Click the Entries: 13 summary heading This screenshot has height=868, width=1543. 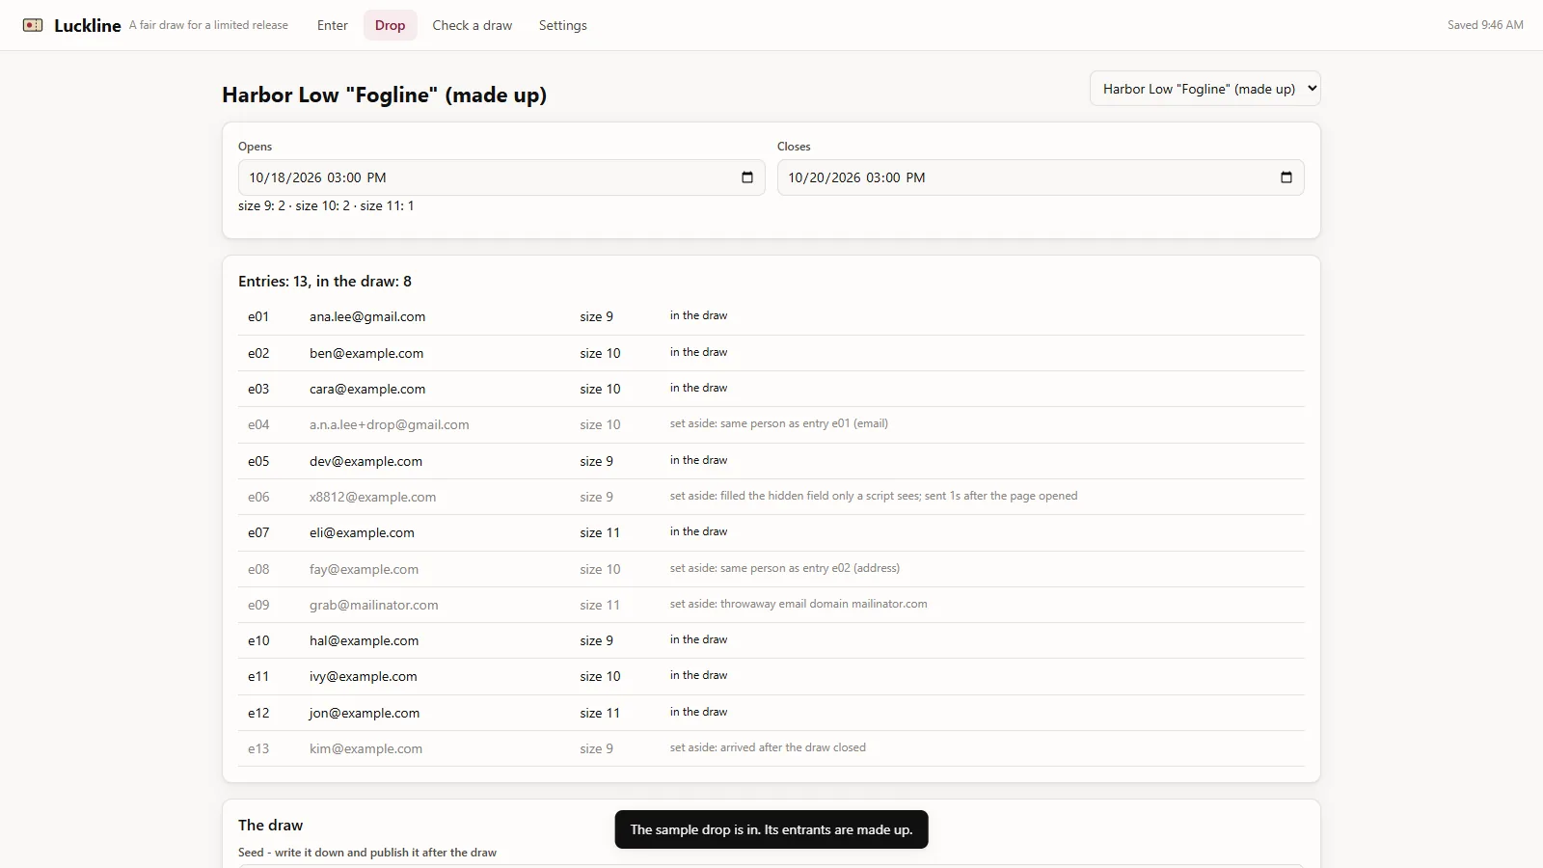[325, 282]
